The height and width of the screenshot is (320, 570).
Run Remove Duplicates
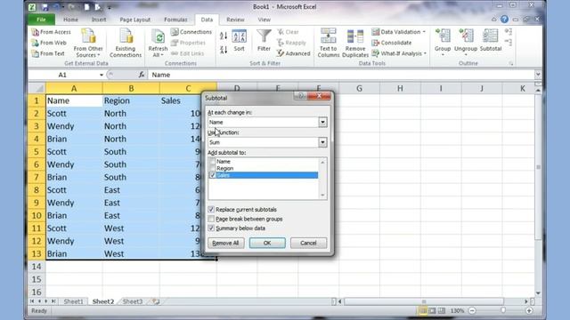[355, 43]
